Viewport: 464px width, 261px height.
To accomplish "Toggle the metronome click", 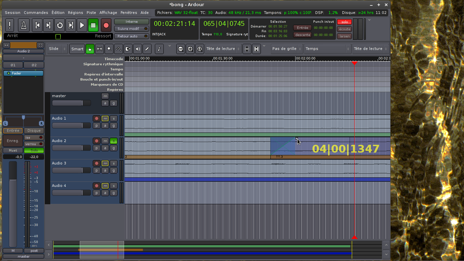I will coord(23,25).
